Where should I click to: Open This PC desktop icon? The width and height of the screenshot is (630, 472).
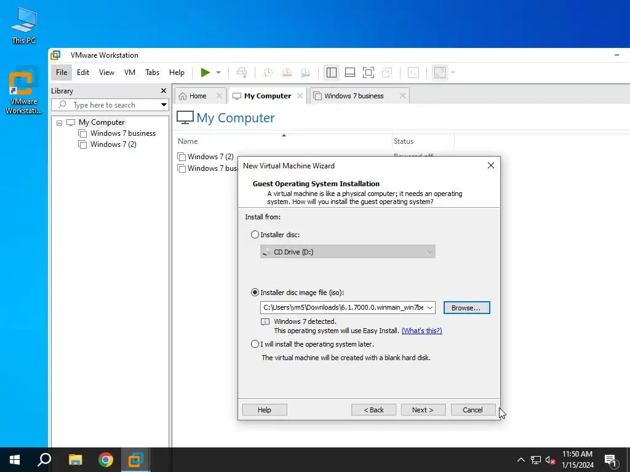(24, 26)
